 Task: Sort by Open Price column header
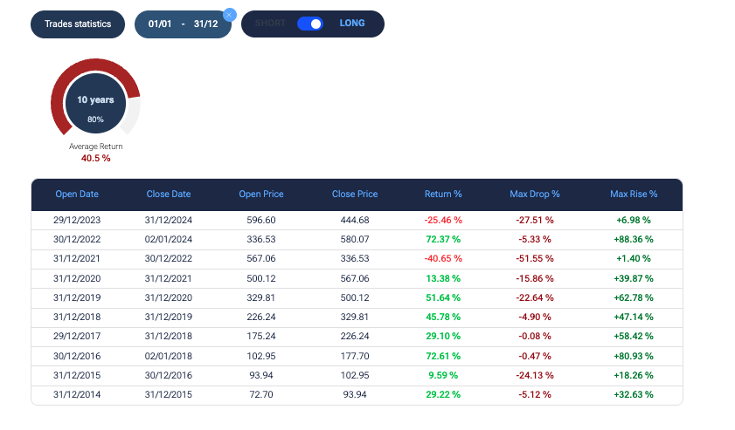click(x=261, y=194)
